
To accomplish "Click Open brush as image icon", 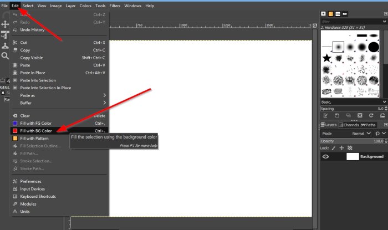I will tap(382, 115).
